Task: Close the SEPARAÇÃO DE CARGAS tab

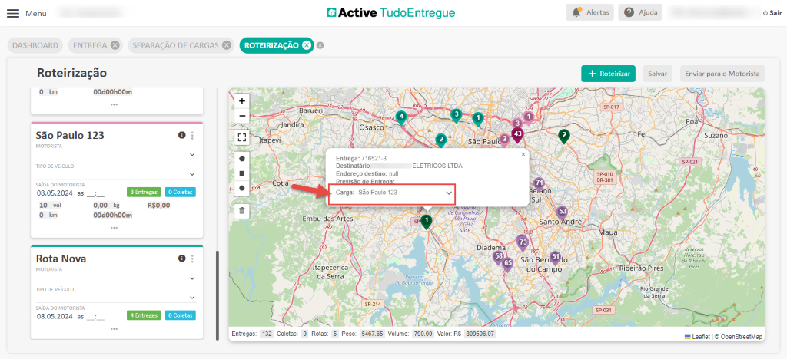Action: (227, 45)
